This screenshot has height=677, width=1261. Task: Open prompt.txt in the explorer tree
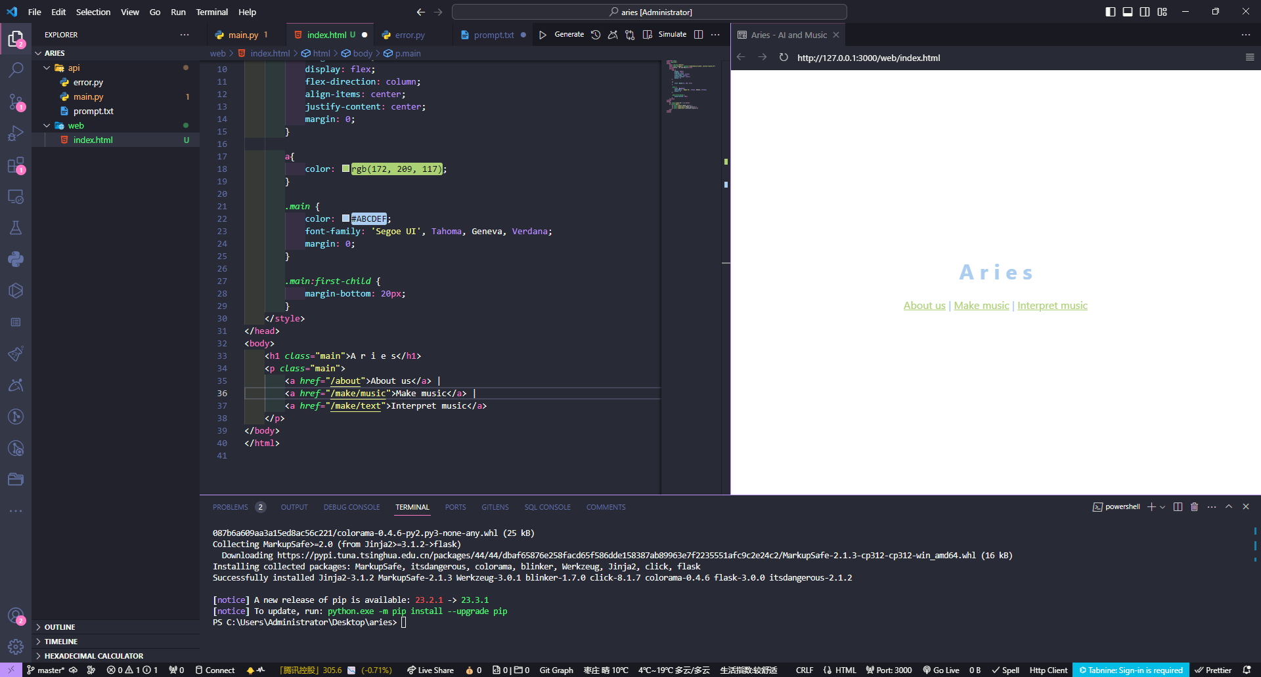tap(116, 111)
